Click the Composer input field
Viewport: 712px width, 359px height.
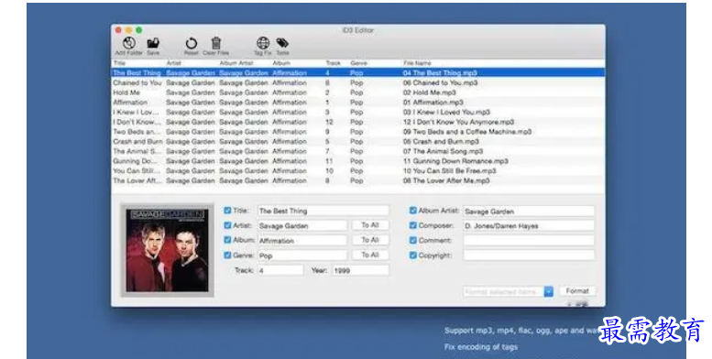[529, 225]
